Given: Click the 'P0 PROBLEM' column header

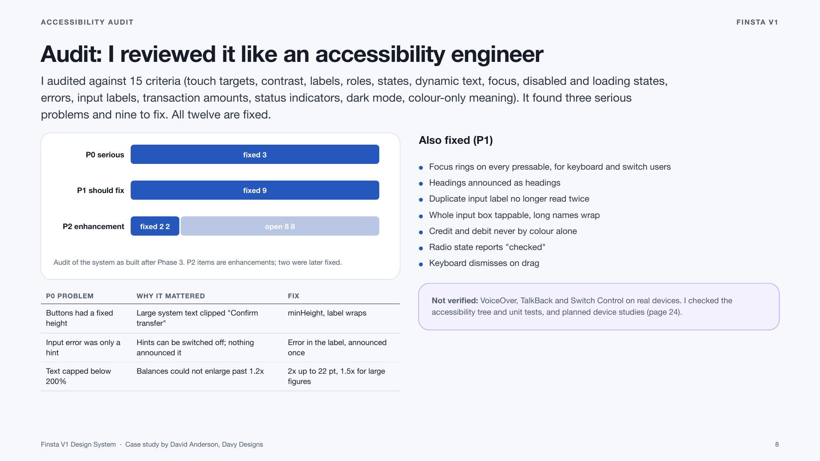Looking at the screenshot, I should (x=70, y=296).
